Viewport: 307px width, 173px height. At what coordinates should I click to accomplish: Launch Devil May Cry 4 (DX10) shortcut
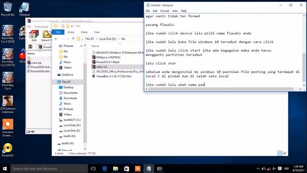[8, 58]
